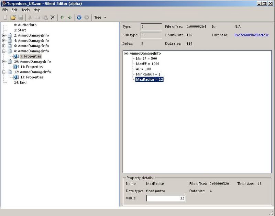Viewport: 275px width, 216px height.
Task: Navigate forward with greyed arrow icon
Action: 87,18
